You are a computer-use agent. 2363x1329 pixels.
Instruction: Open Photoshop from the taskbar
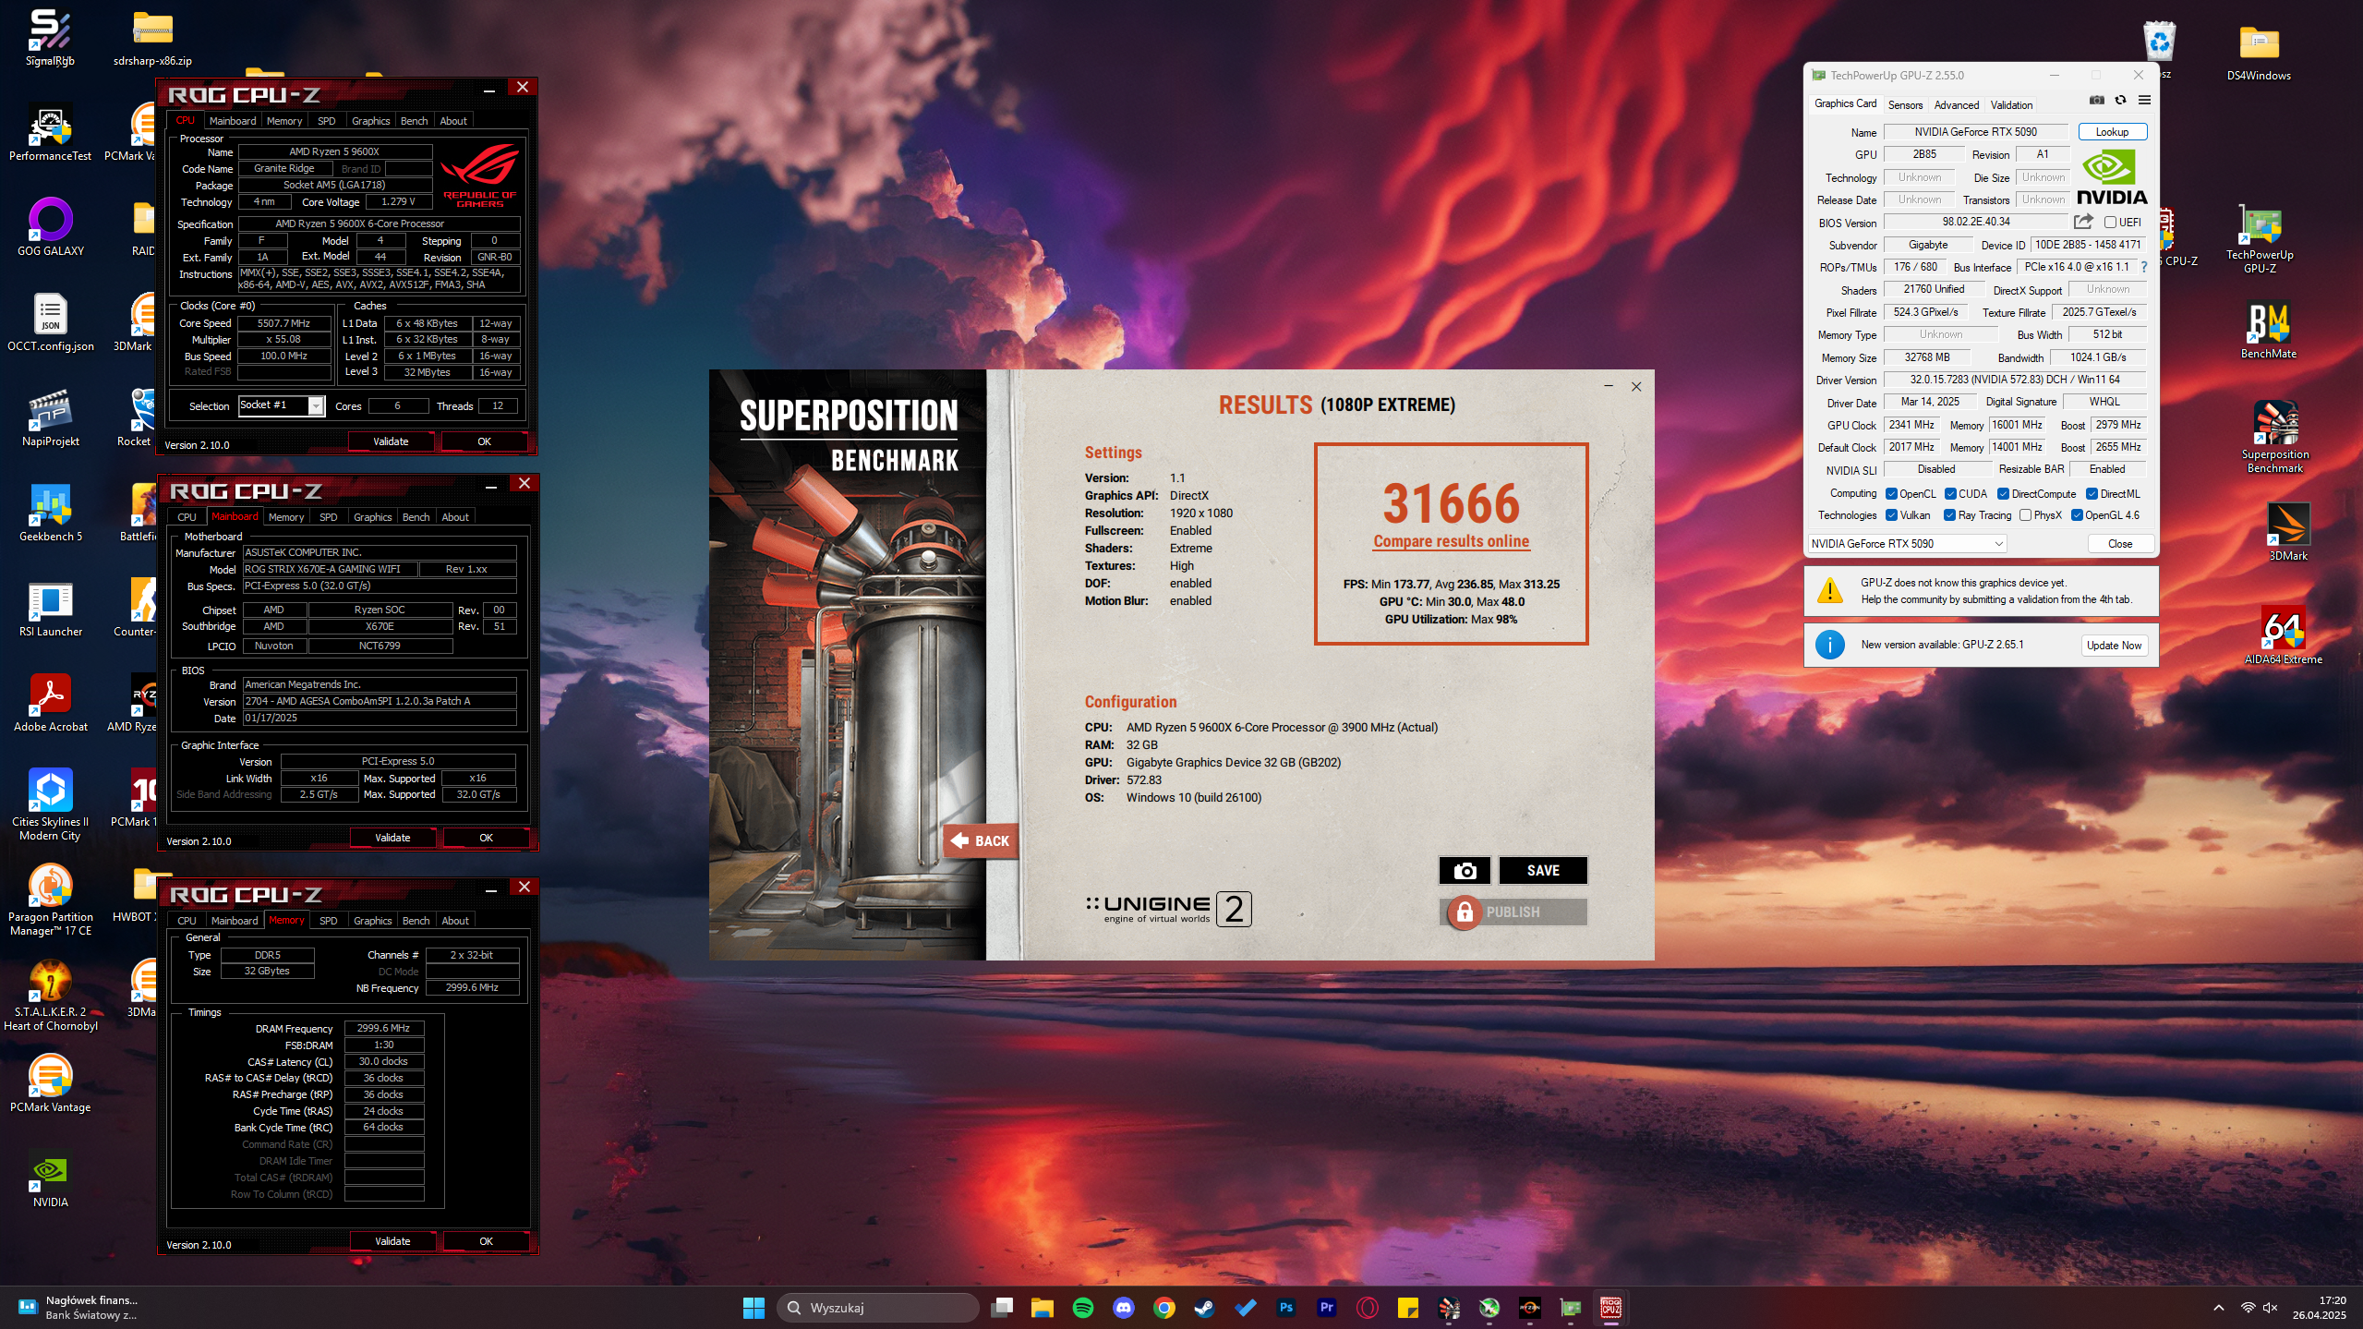[x=1286, y=1308]
